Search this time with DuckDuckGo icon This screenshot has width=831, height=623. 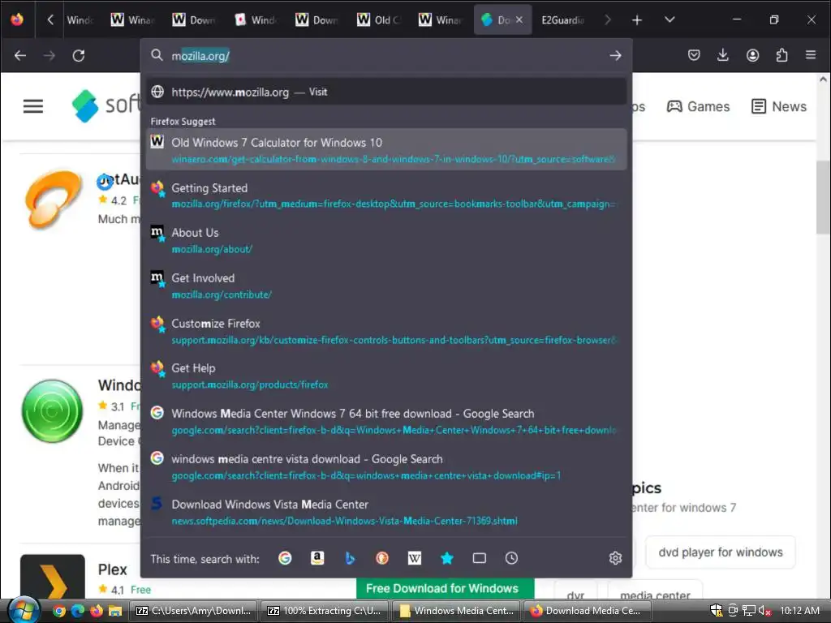(x=382, y=558)
